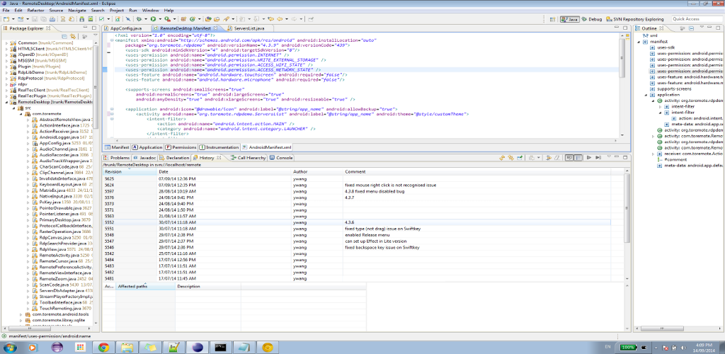
Task: Open command prompt icon on taskbar
Action: (221, 347)
